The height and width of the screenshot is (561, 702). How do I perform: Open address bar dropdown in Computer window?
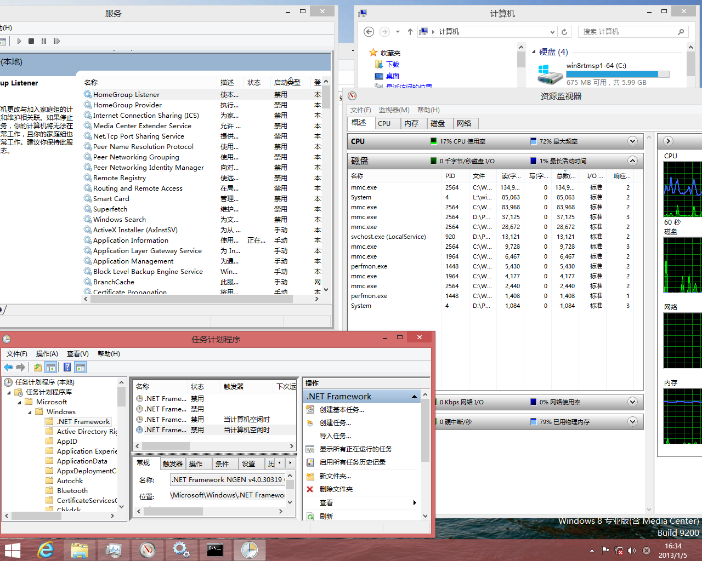tap(552, 32)
